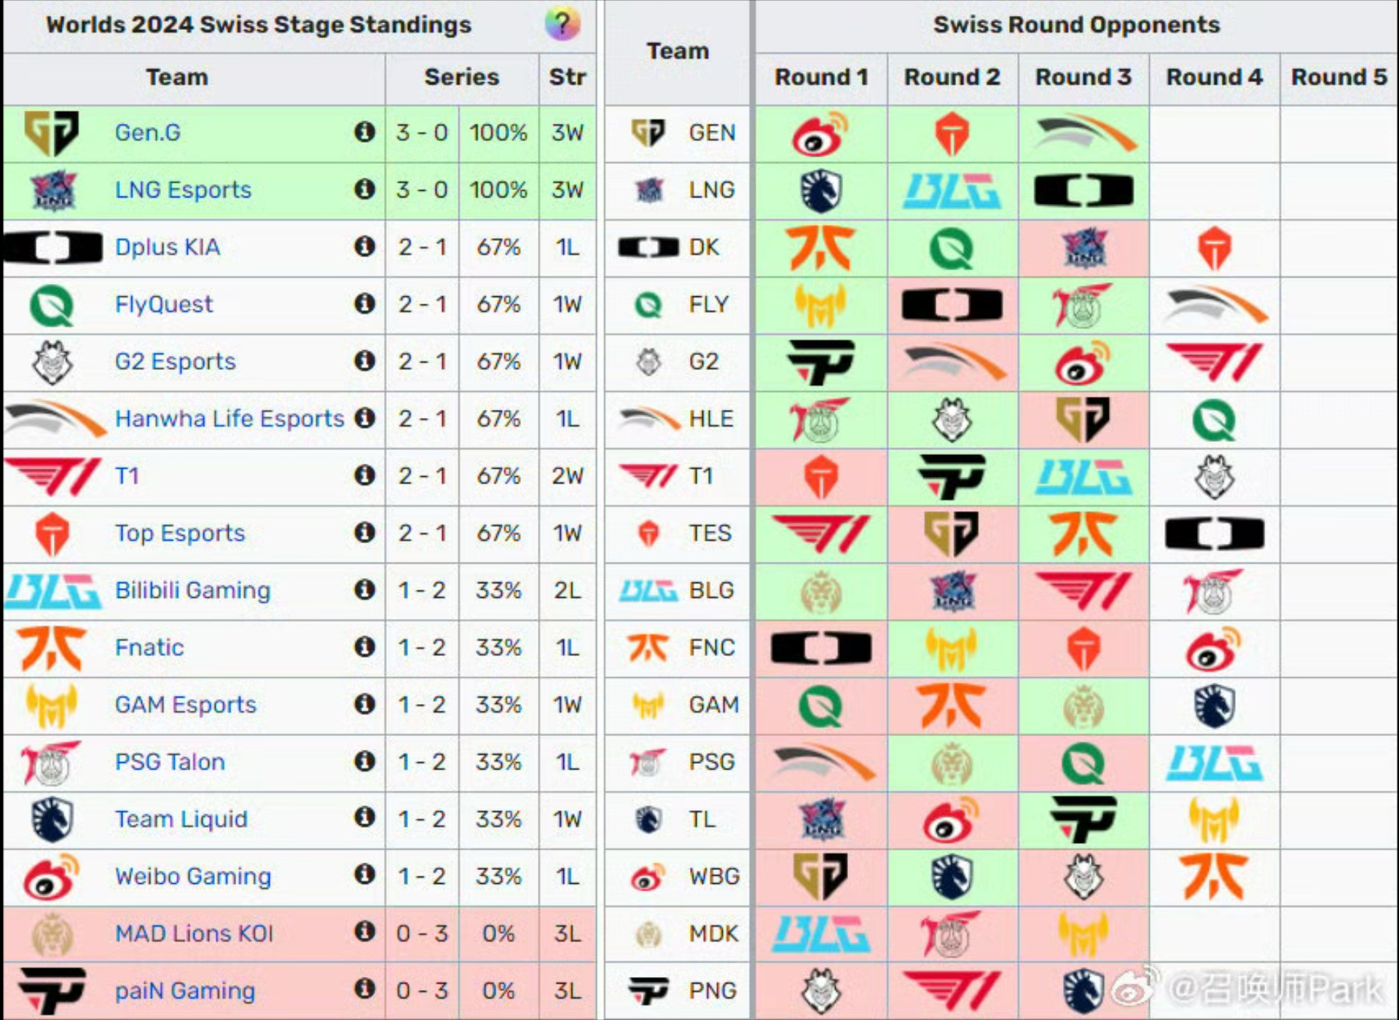Open the Hanwha Life Esports link
Screen dimensions: 1399x1020
230,419
